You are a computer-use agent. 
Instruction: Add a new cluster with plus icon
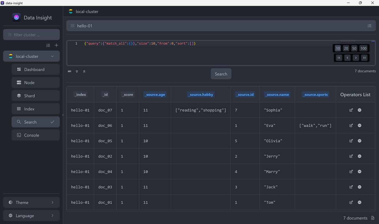pos(56,45)
